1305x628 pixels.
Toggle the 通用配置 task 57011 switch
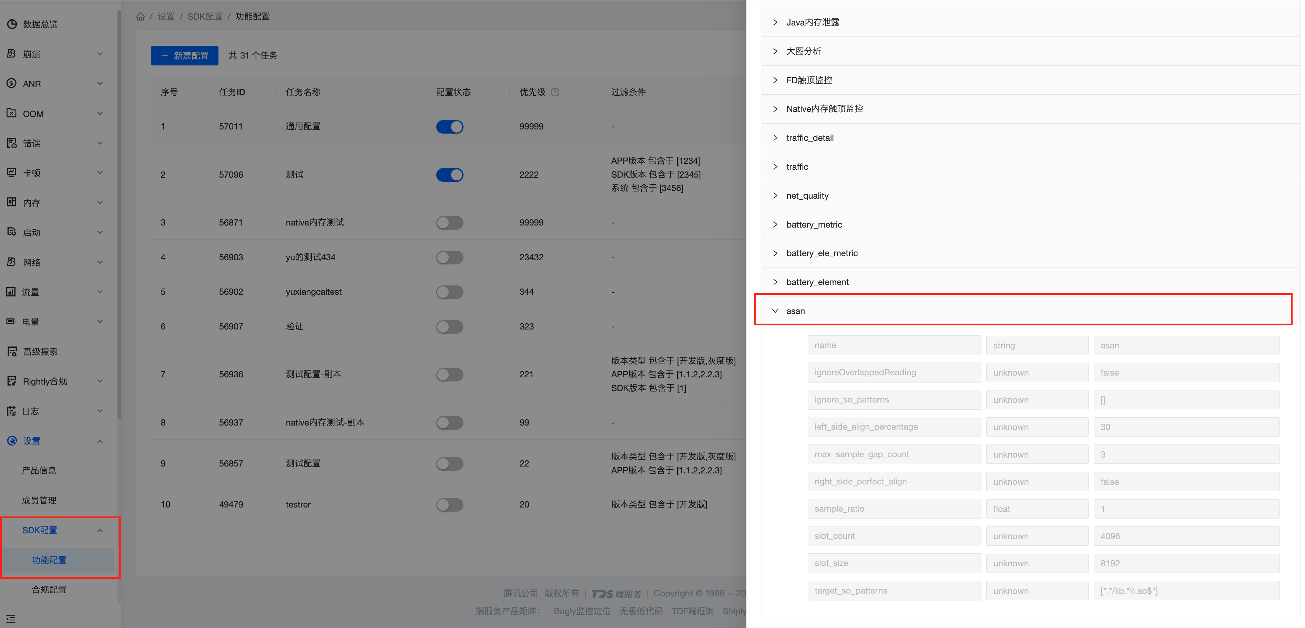coord(450,126)
